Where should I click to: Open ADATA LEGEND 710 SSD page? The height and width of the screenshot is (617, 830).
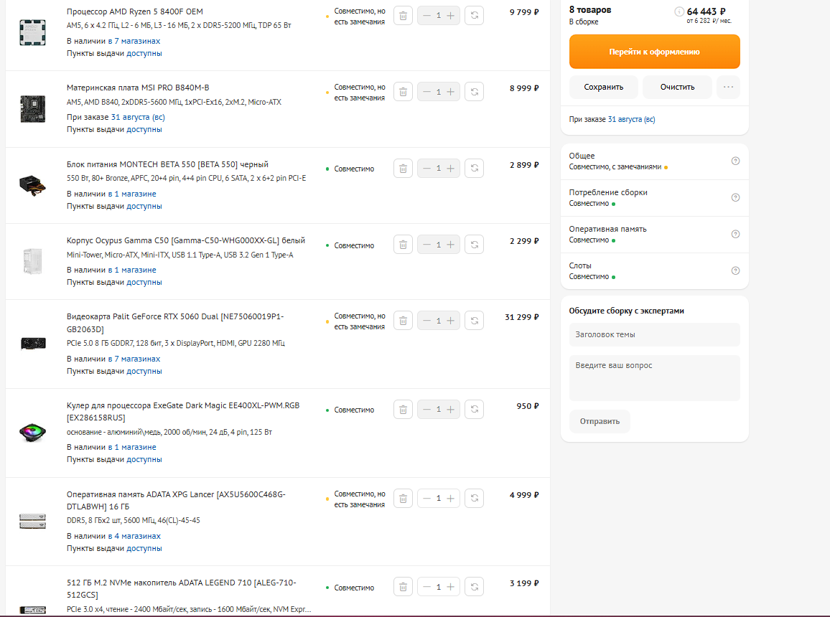coord(181,589)
